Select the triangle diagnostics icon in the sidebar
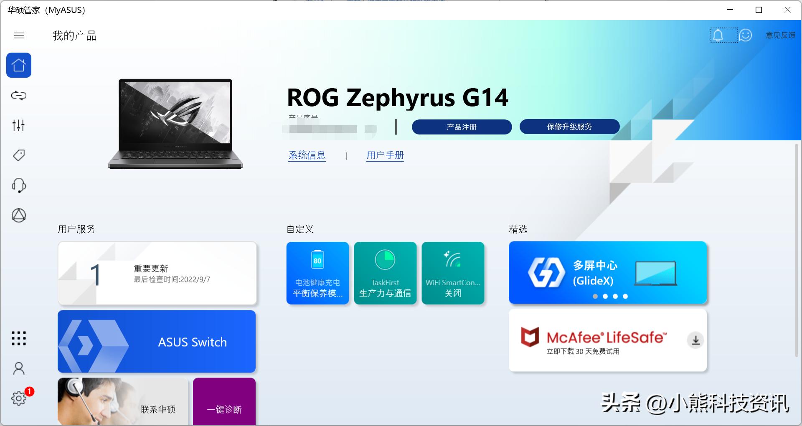Image resolution: width=802 pixels, height=426 pixels. click(x=18, y=215)
